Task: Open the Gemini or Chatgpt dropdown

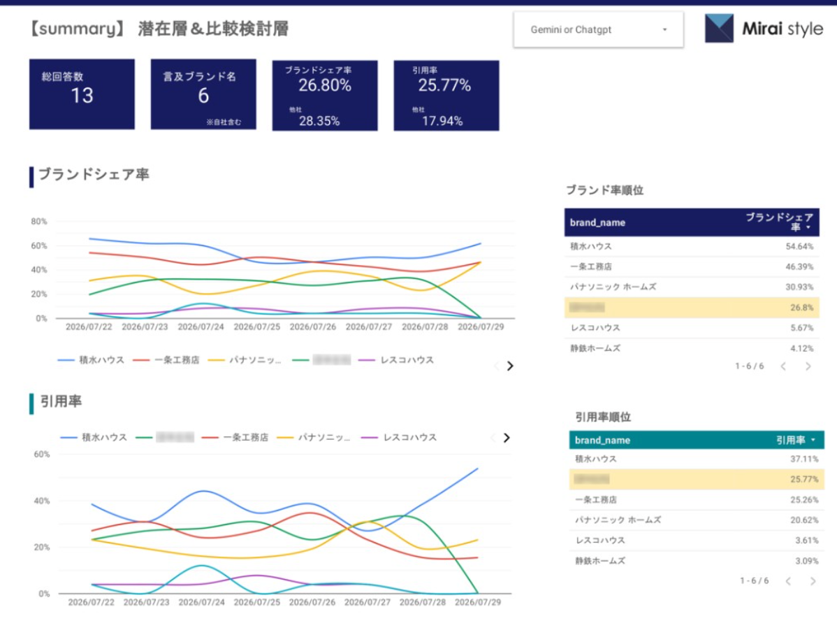Action: pos(598,29)
